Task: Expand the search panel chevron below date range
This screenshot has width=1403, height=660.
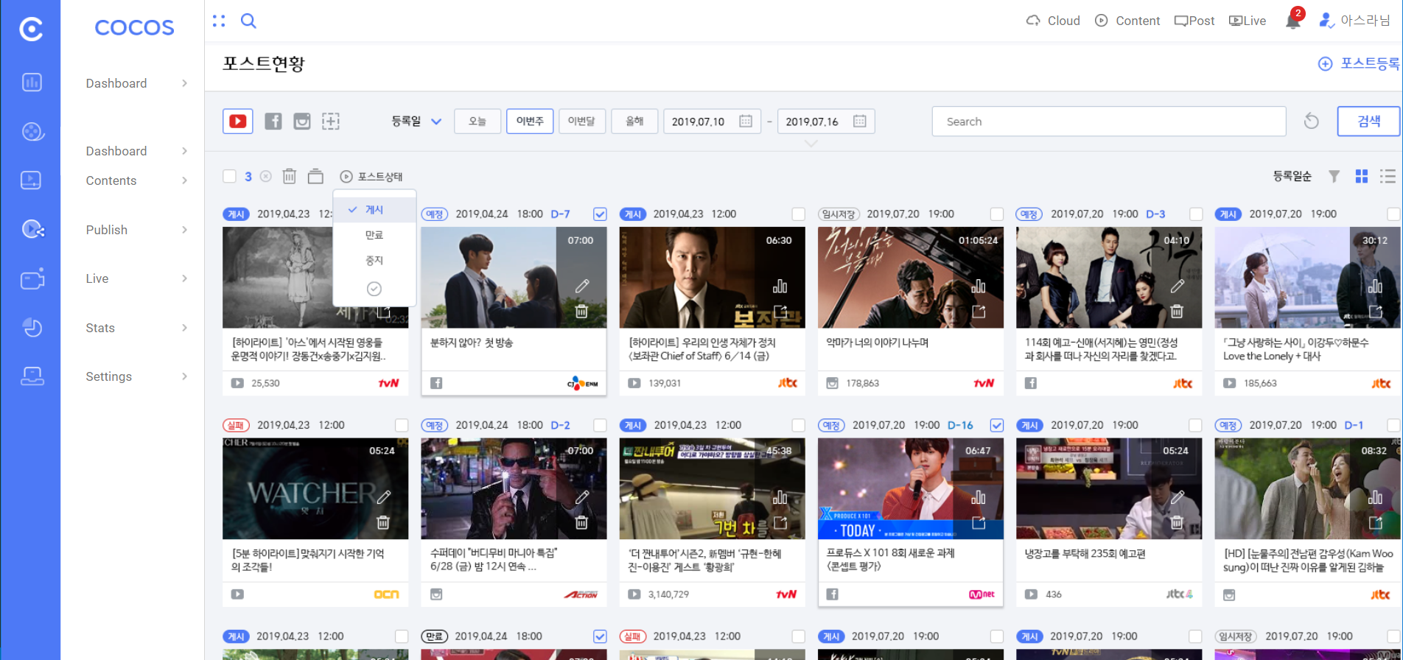Action: [811, 144]
